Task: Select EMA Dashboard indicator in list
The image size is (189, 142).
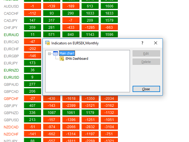Action: point(77,59)
